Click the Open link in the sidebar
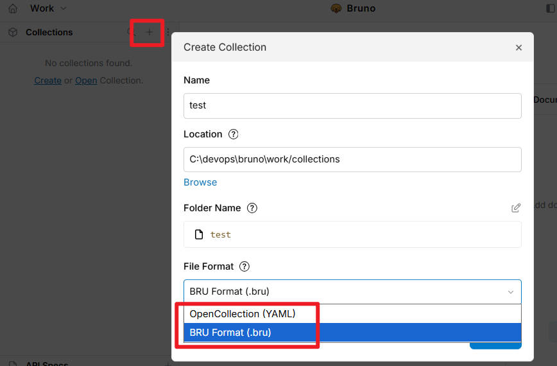The image size is (557, 366). pos(86,81)
